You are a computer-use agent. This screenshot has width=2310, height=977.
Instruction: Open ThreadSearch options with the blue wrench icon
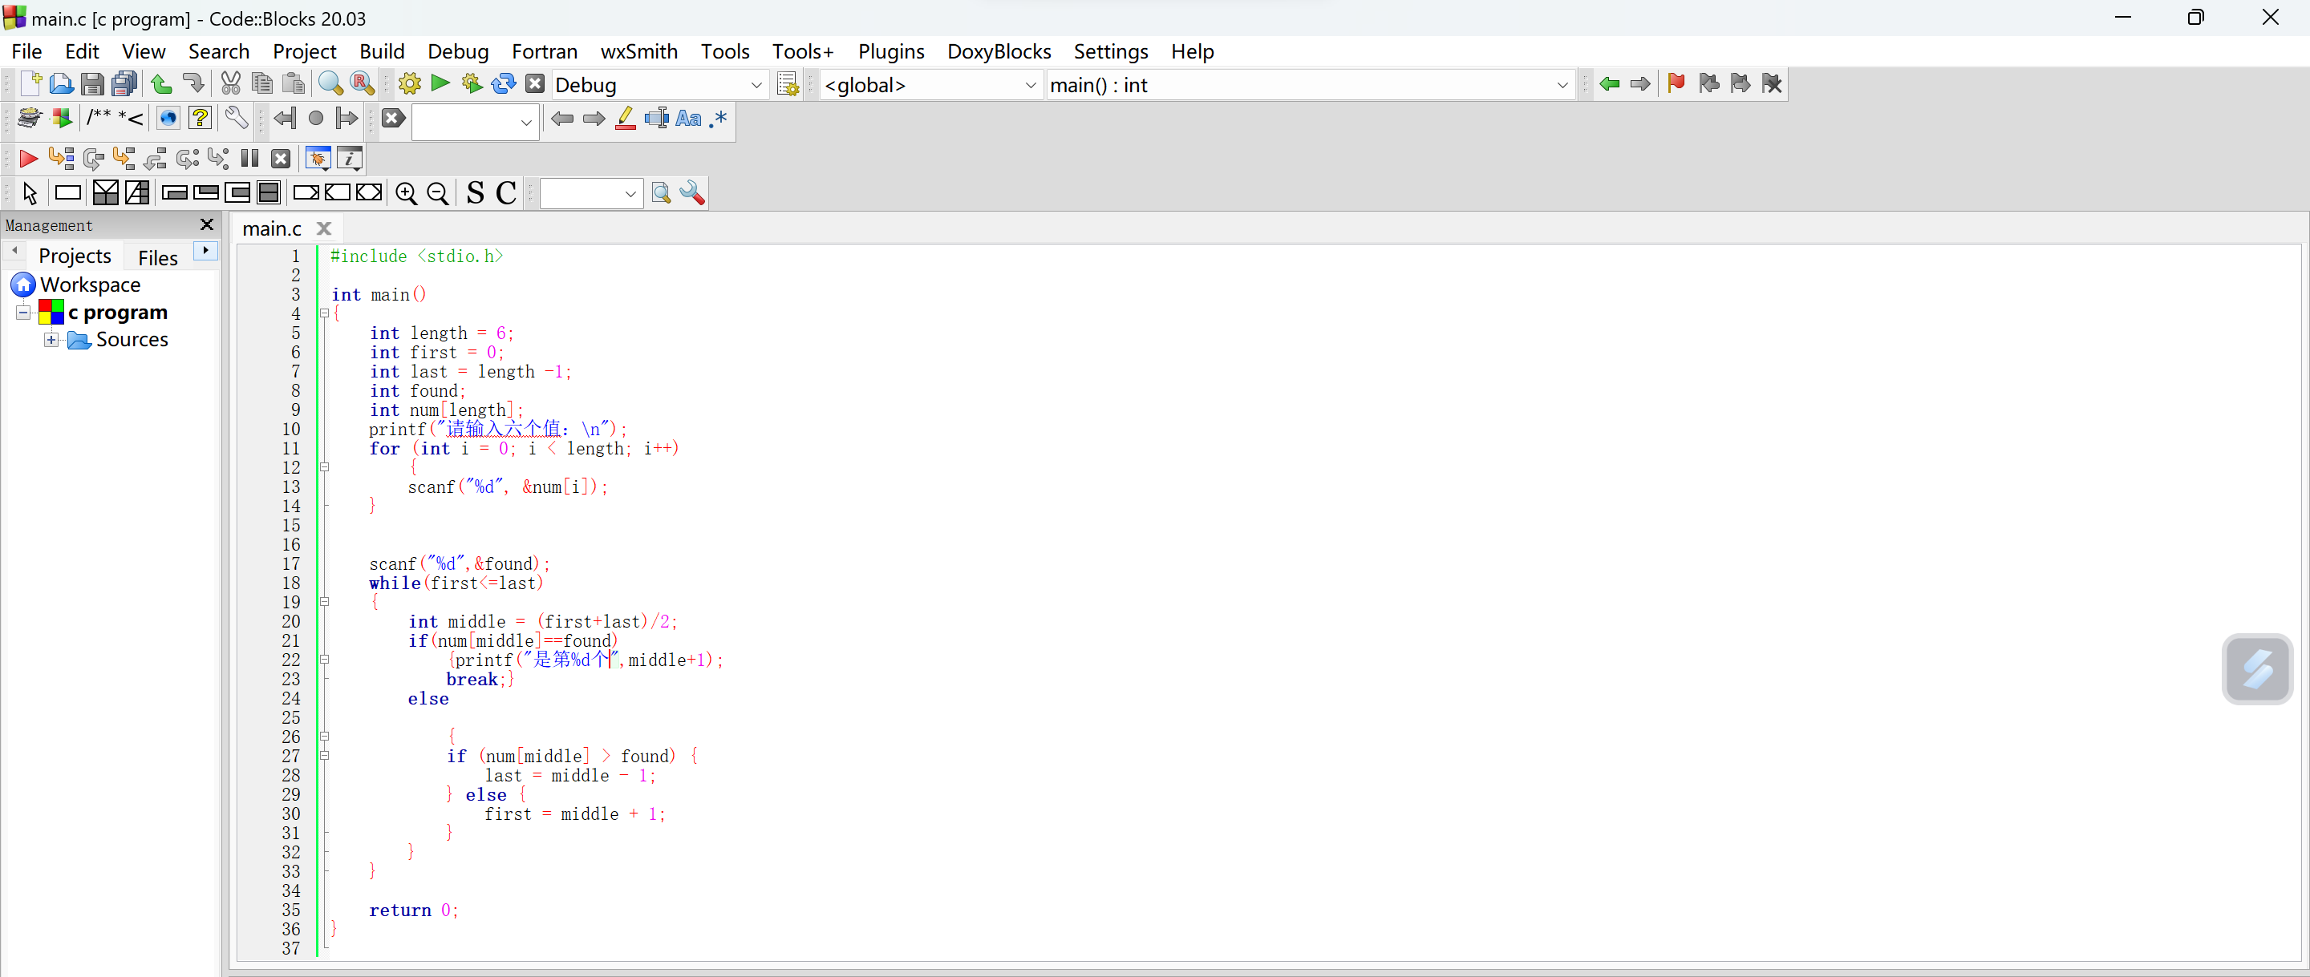click(692, 192)
